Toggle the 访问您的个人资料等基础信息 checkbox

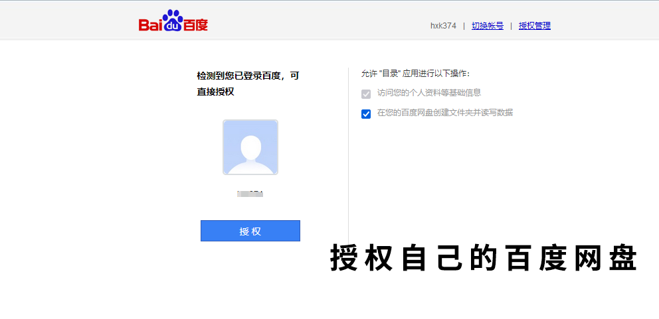point(366,94)
